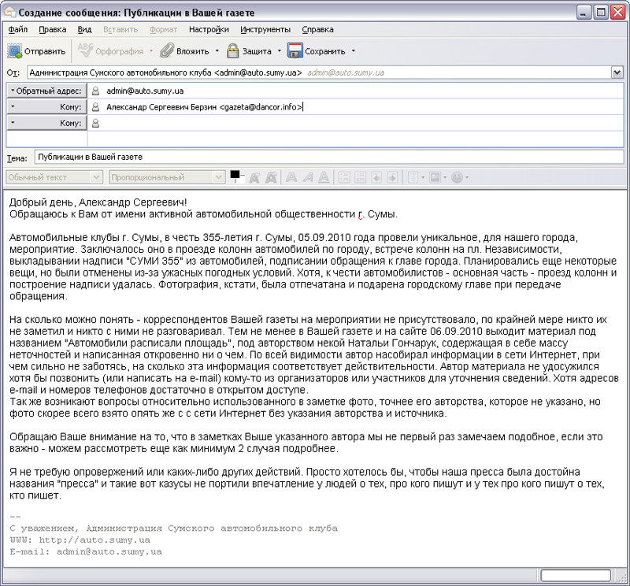Toggle italic formatting
Image resolution: width=630 pixels, height=586 pixels.
(x=308, y=177)
